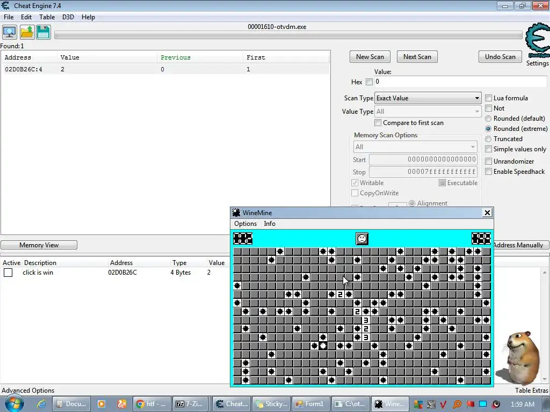
Task: Click the Undo Scan button
Action: coord(500,57)
